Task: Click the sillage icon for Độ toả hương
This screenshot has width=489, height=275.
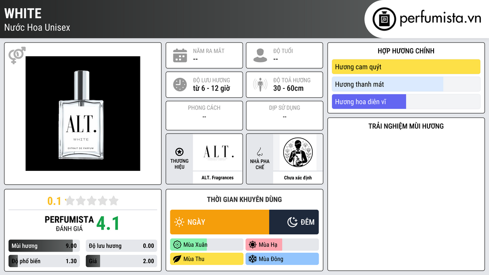Action: (x=260, y=85)
